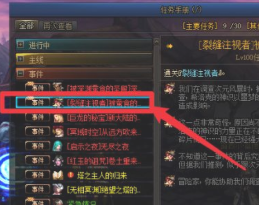Click the red-hat NPC portrait beside 冥域时空
The height and width of the screenshot is (205, 259).
coord(58,131)
